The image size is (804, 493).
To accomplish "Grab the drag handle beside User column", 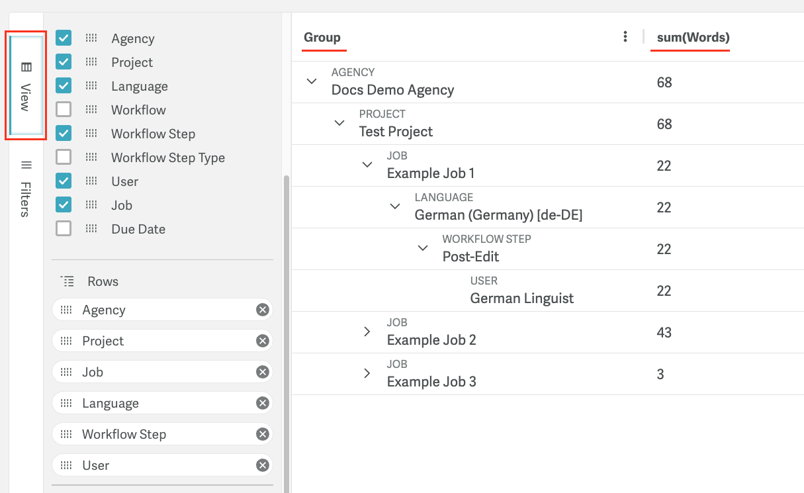I will coord(91,181).
